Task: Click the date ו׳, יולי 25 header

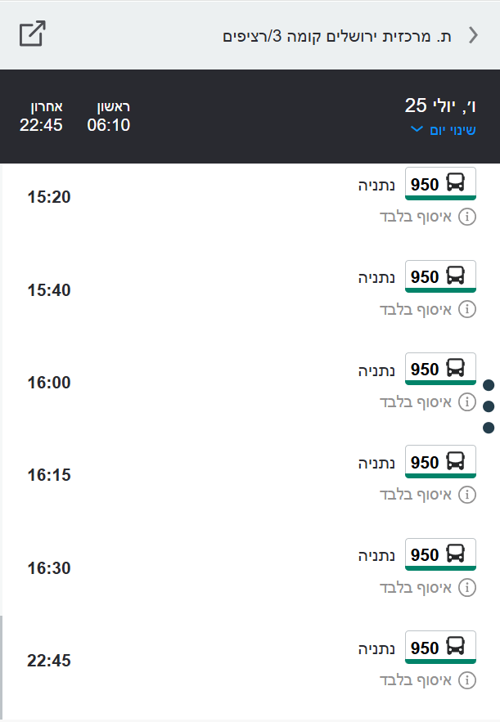Action: 440,105
